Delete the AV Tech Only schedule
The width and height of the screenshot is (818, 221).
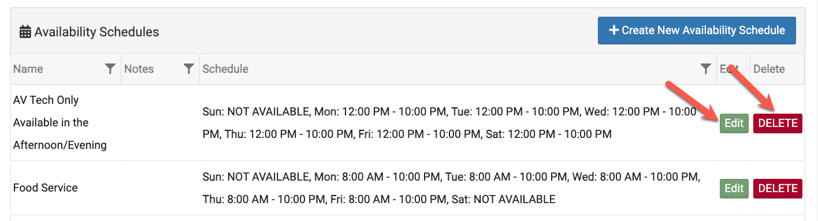(778, 123)
